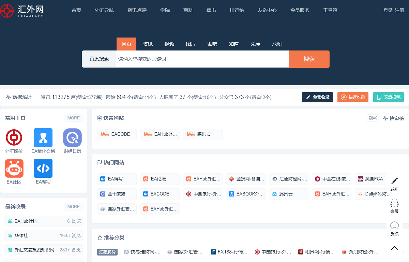409x262 pixels.
Task: Open EA论坛 in hot sites
Action: tap(160, 179)
